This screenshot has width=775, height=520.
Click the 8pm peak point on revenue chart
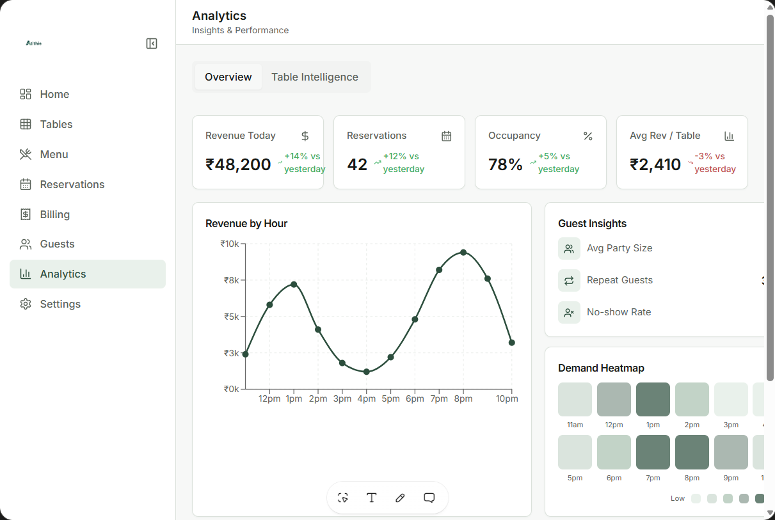point(463,253)
